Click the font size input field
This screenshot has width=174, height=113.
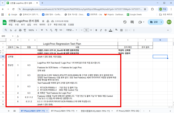[86, 30]
